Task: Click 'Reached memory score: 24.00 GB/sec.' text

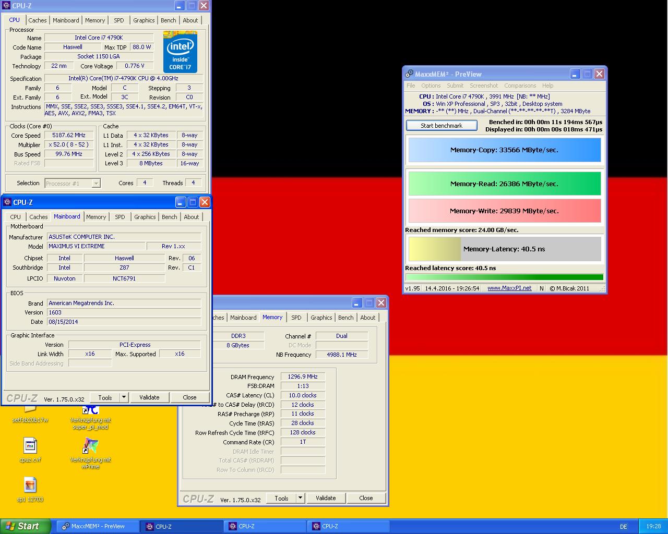Action: click(462, 230)
